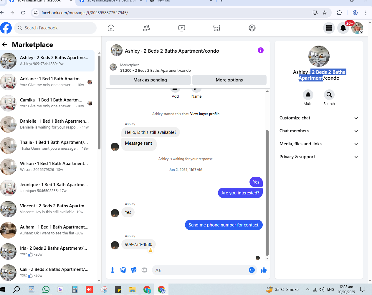Click the 909-734-4880 message bubble

pyautogui.click(x=138, y=244)
